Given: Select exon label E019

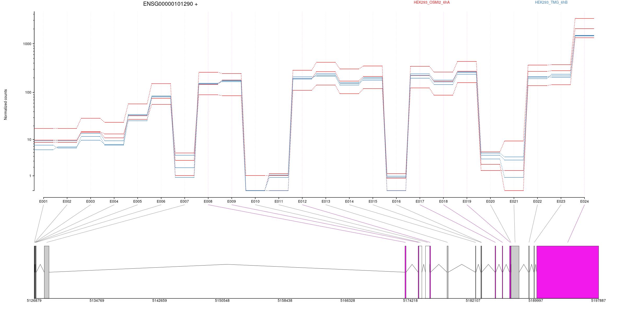Looking at the screenshot, I should pos(467,201).
